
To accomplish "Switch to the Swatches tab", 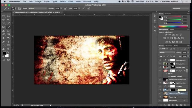I will pyautogui.click(x=168, y=14).
